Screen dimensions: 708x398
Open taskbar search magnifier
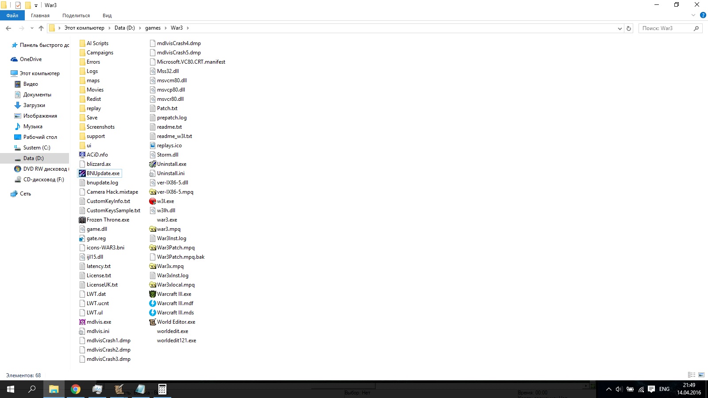[32, 389]
